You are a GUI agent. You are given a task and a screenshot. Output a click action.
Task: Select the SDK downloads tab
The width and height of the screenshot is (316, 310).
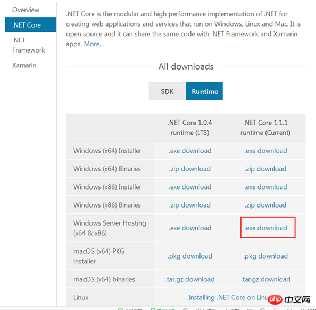(167, 91)
